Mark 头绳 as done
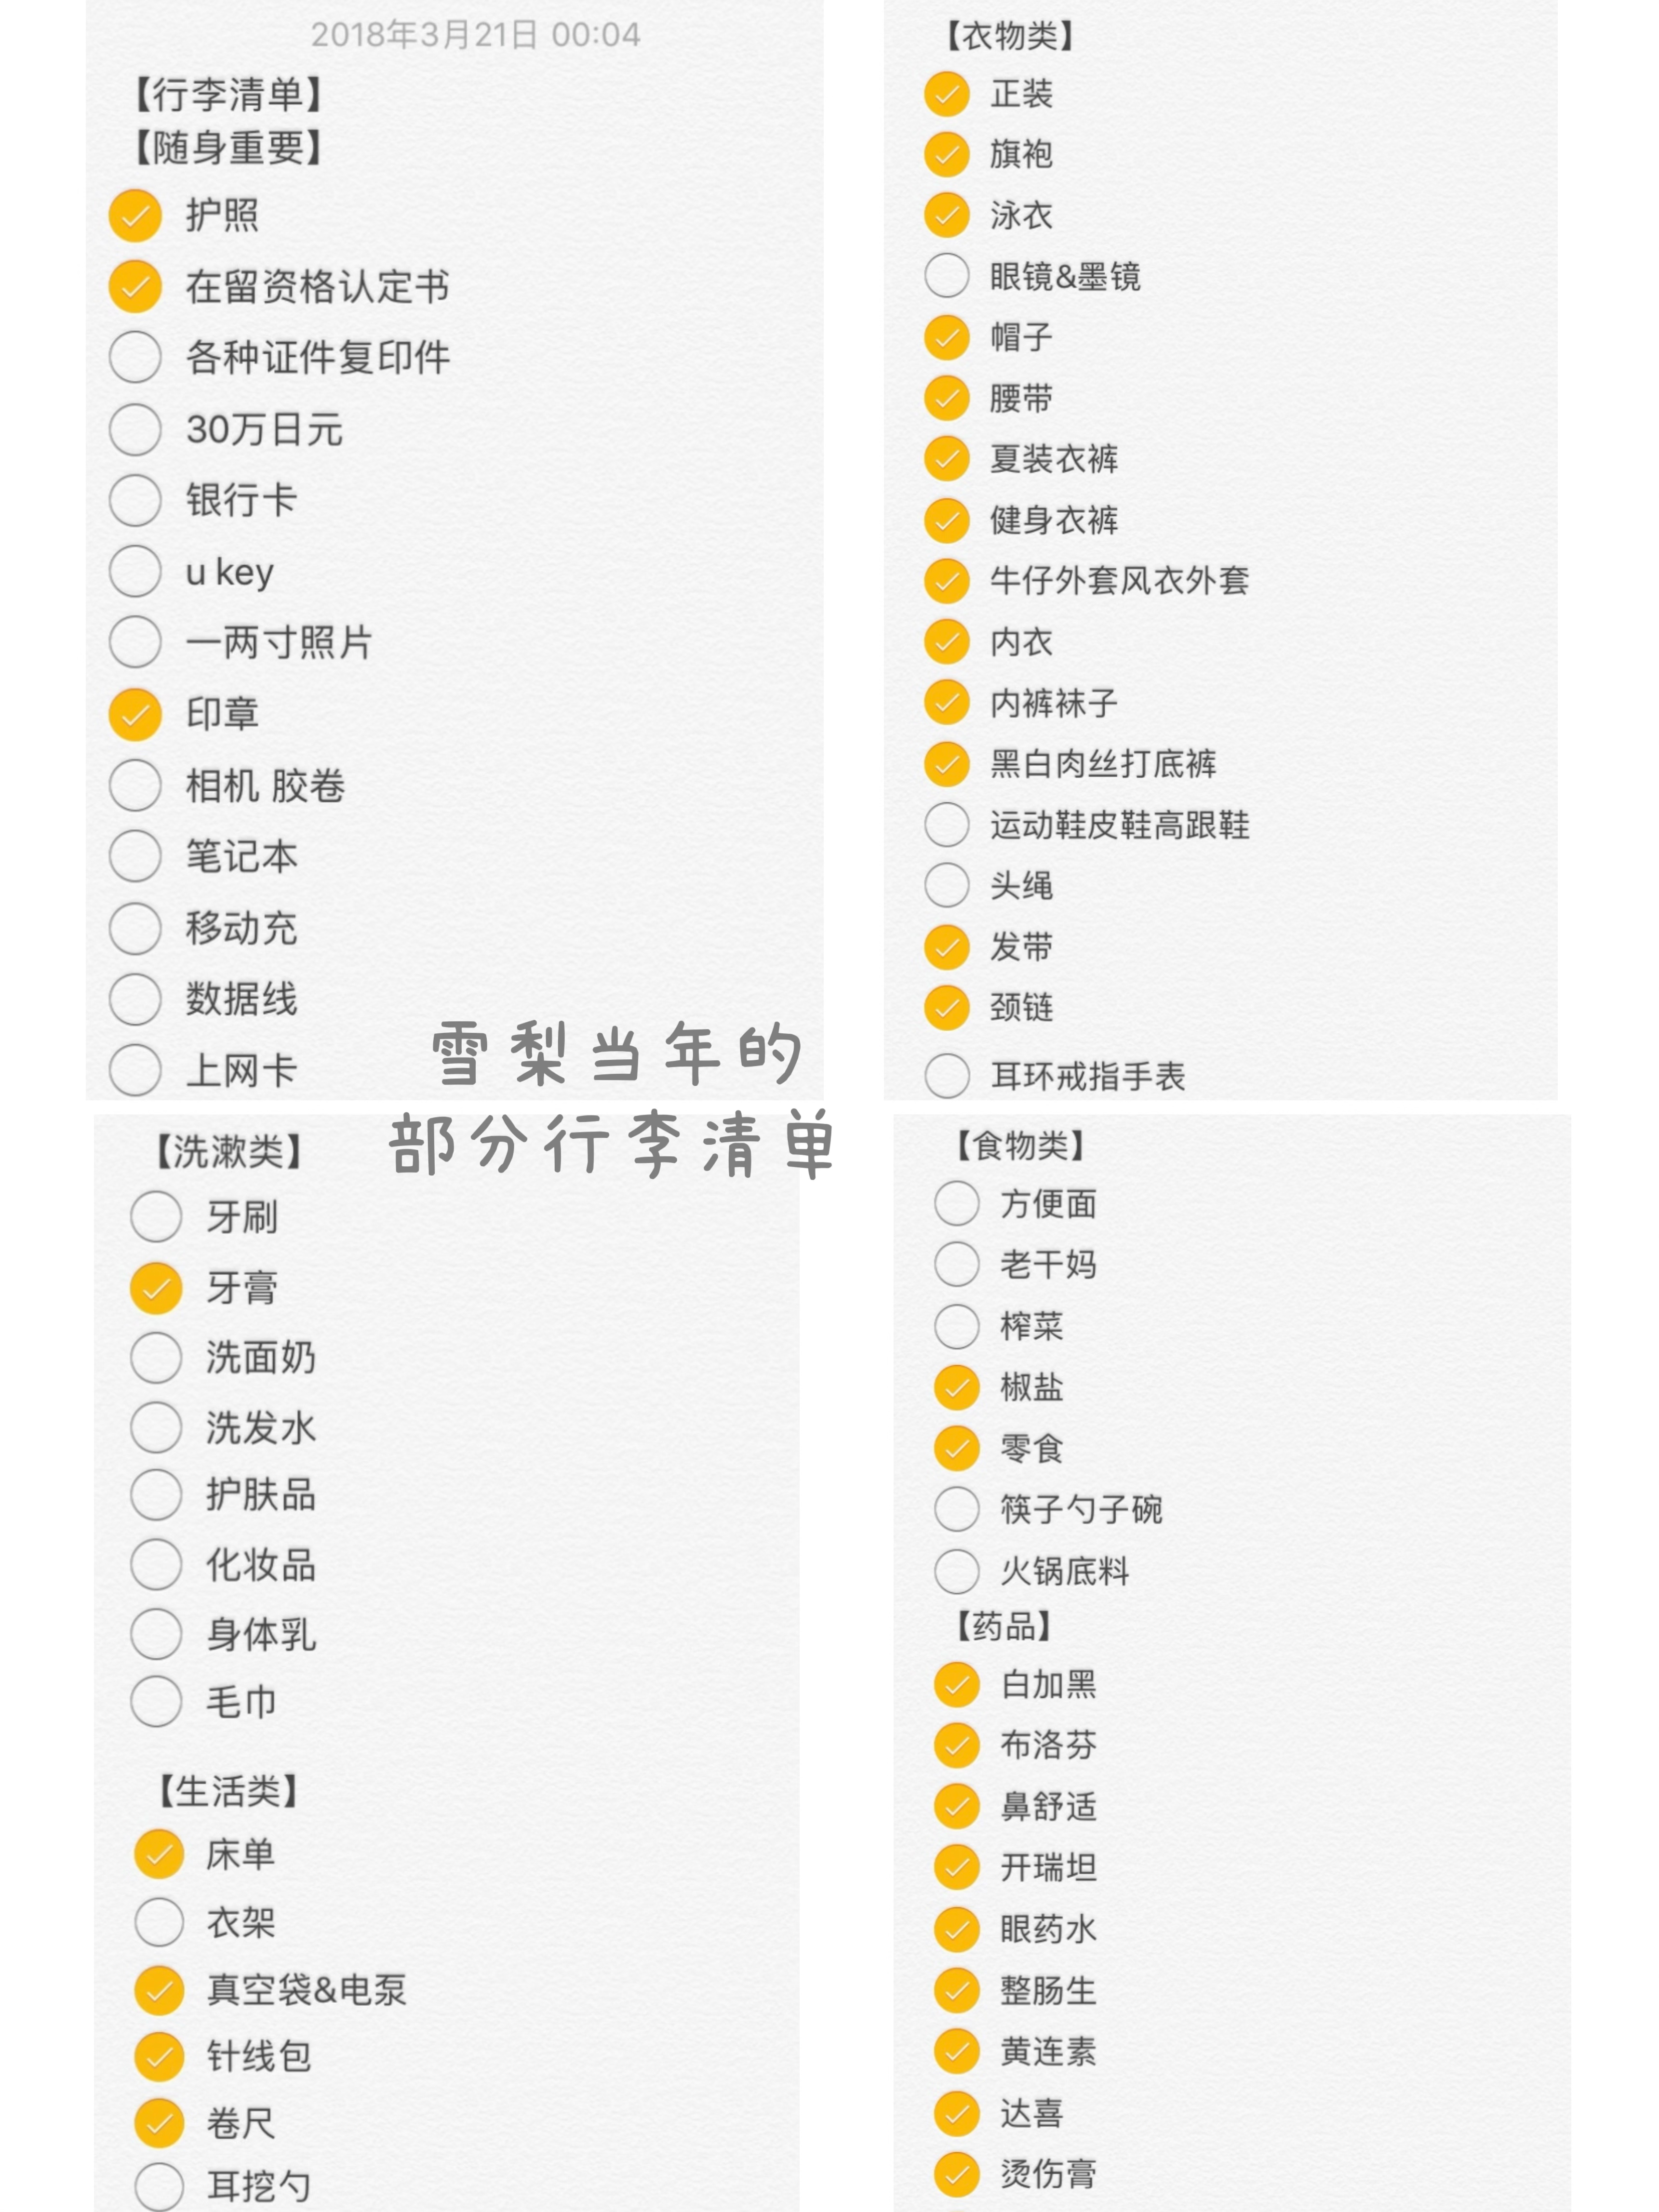The height and width of the screenshot is (2212, 1659). pyautogui.click(x=946, y=885)
